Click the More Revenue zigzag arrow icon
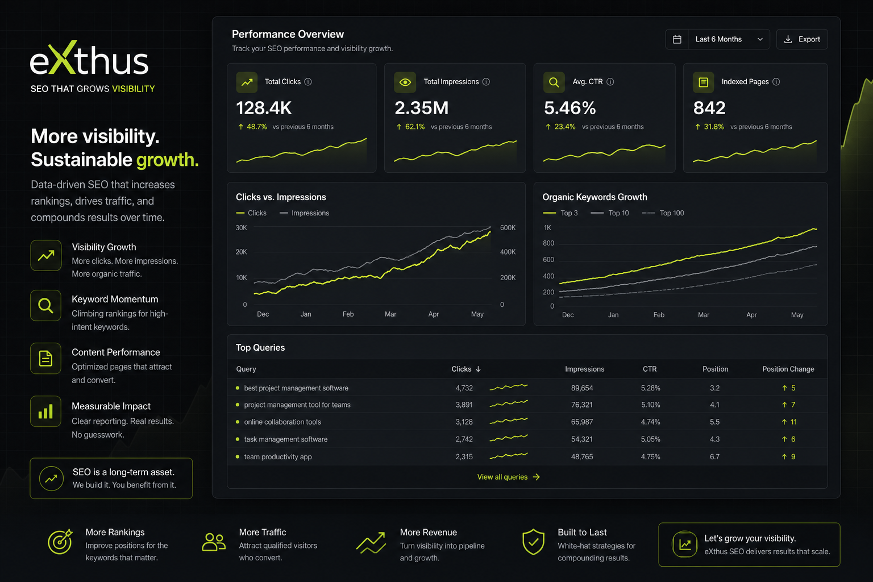 pyautogui.click(x=371, y=543)
